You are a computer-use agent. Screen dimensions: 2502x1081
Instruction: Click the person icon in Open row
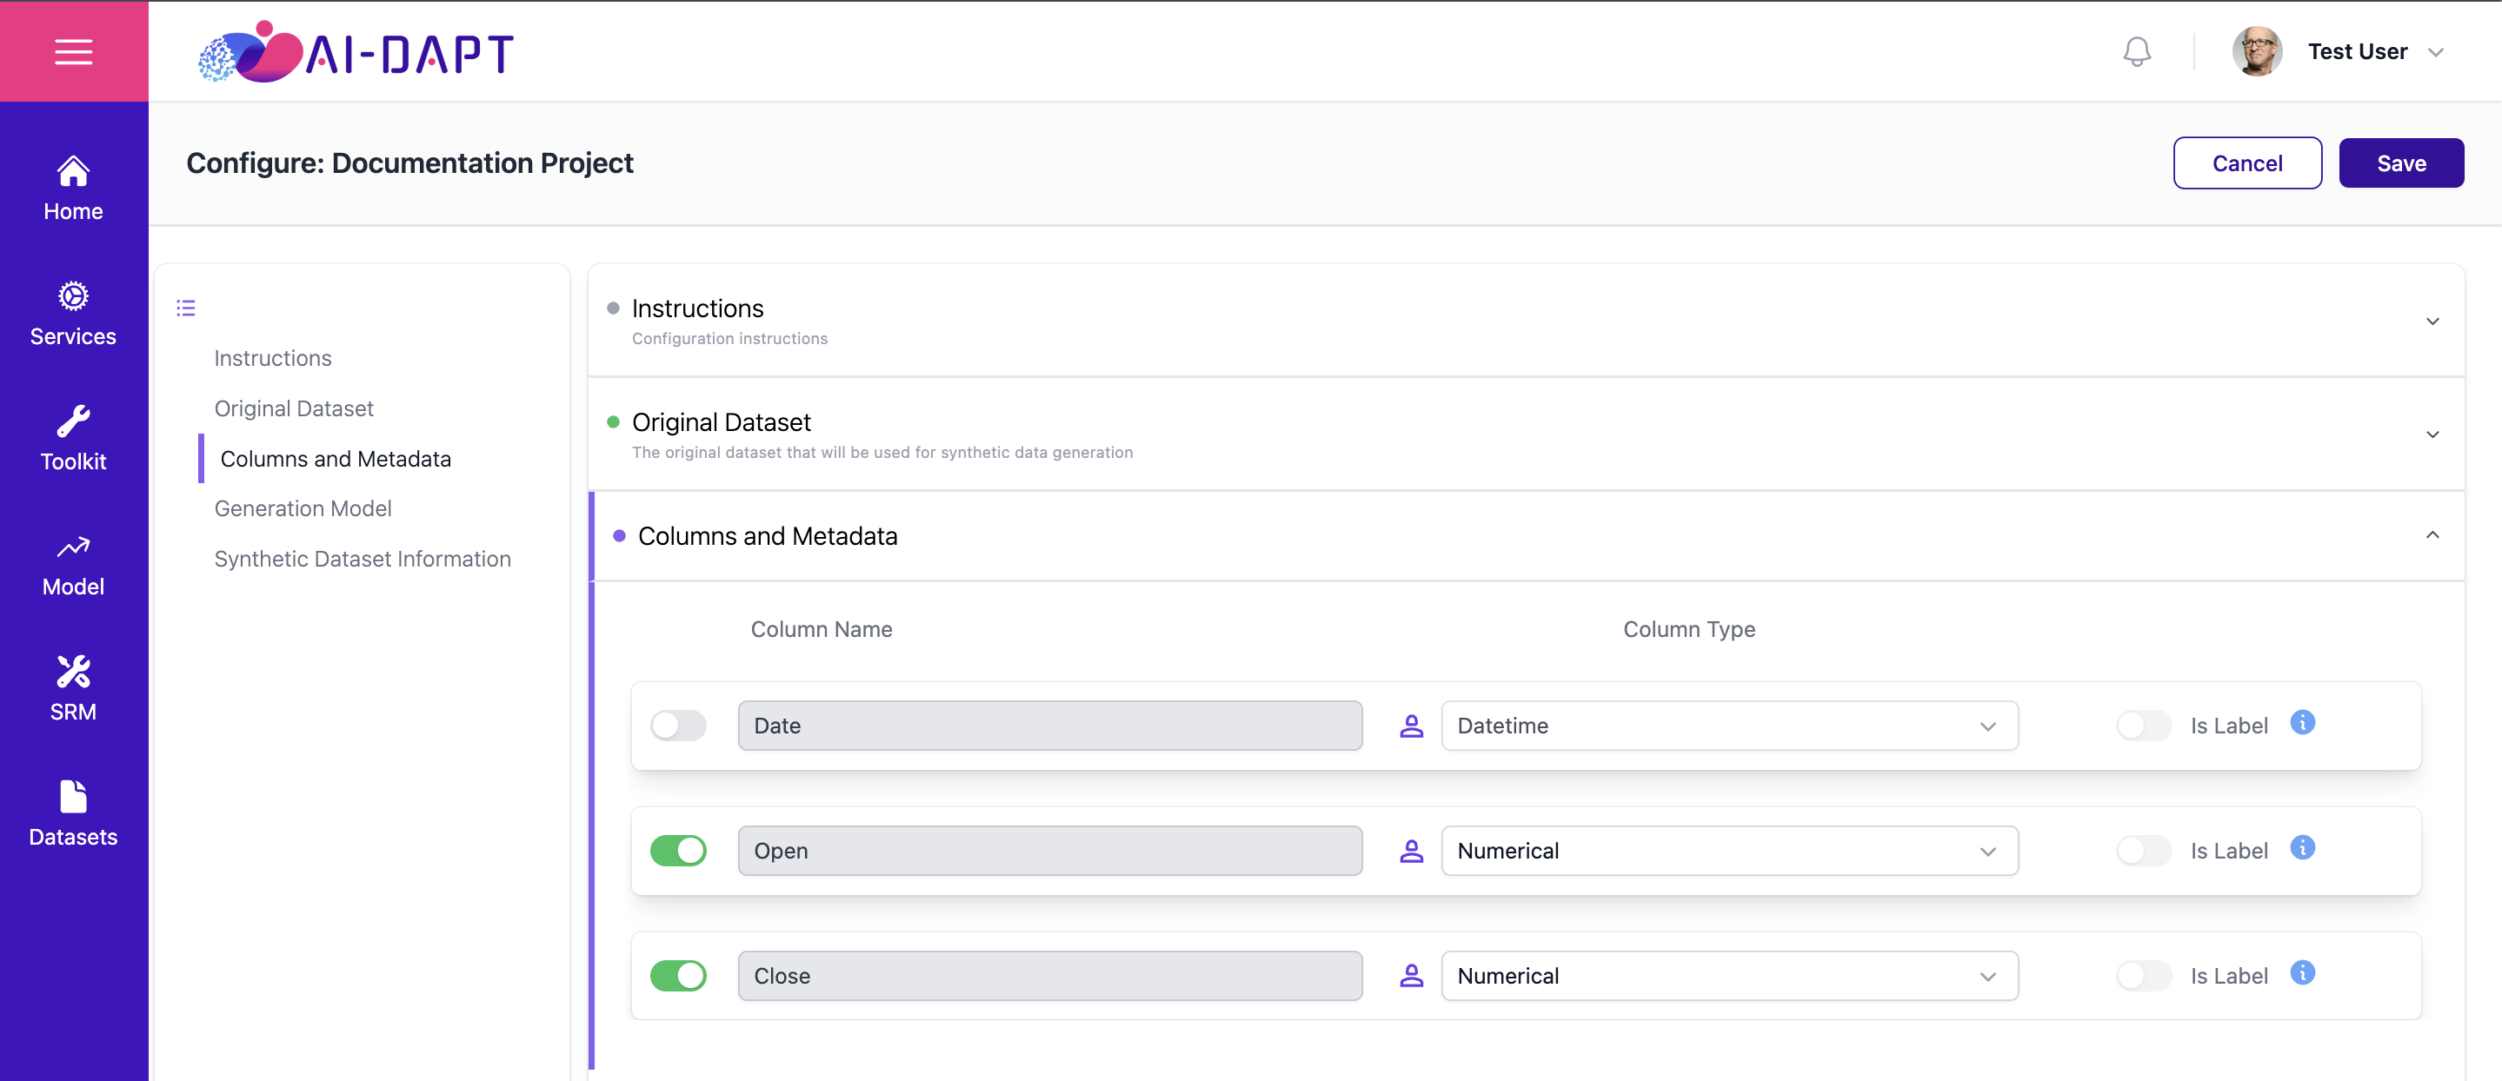(x=1411, y=851)
